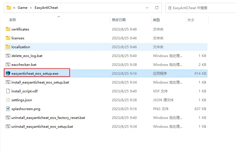Viewport: 236px width, 154px height.
Task: Sort files by 名称 column
Action: coord(13,20)
